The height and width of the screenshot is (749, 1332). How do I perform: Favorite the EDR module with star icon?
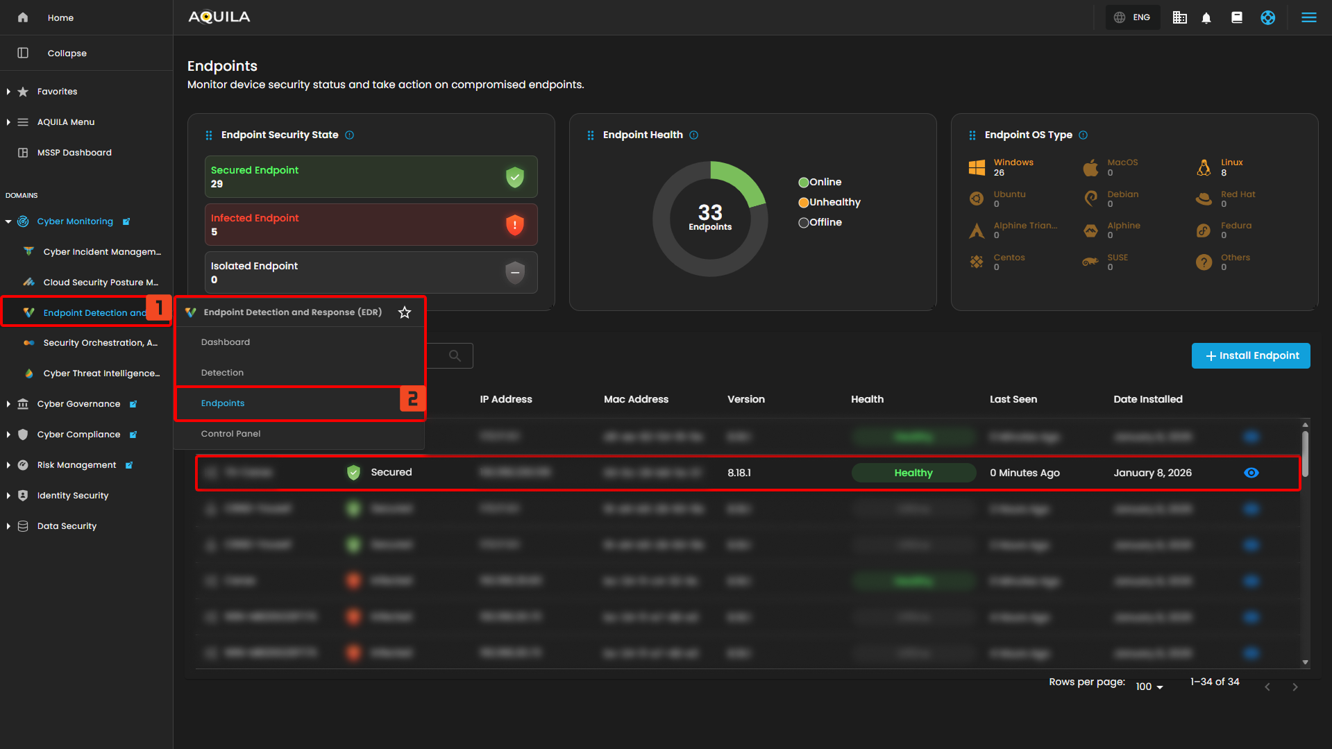405,312
